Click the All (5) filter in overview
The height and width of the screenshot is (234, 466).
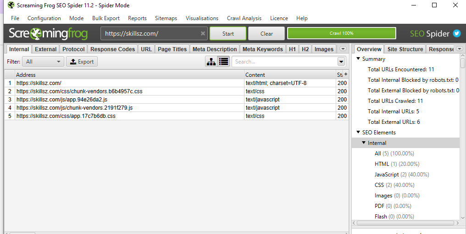coord(394,154)
